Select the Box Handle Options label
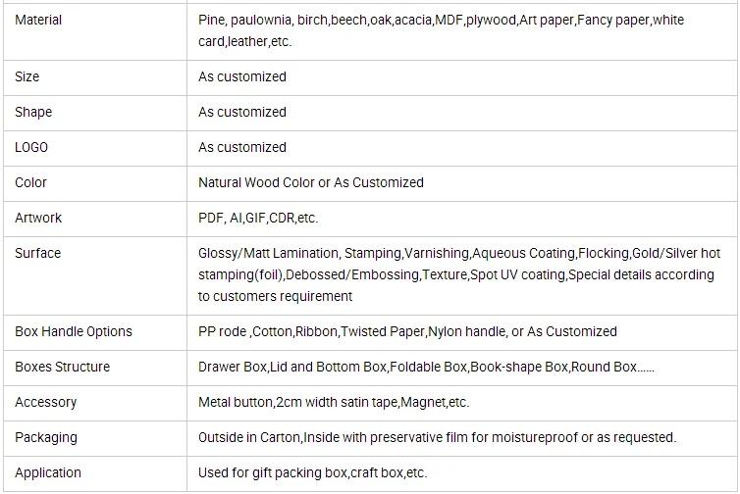The height and width of the screenshot is (494, 740). (74, 331)
